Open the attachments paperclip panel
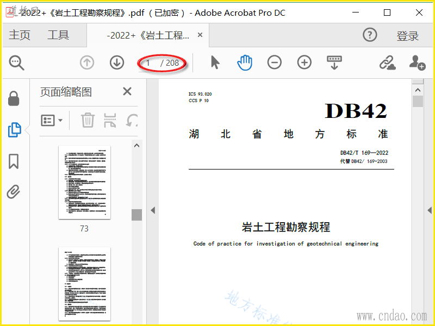The width and height of the screenshot is (435, 326). pyautogui.click(x=13, y=192)
